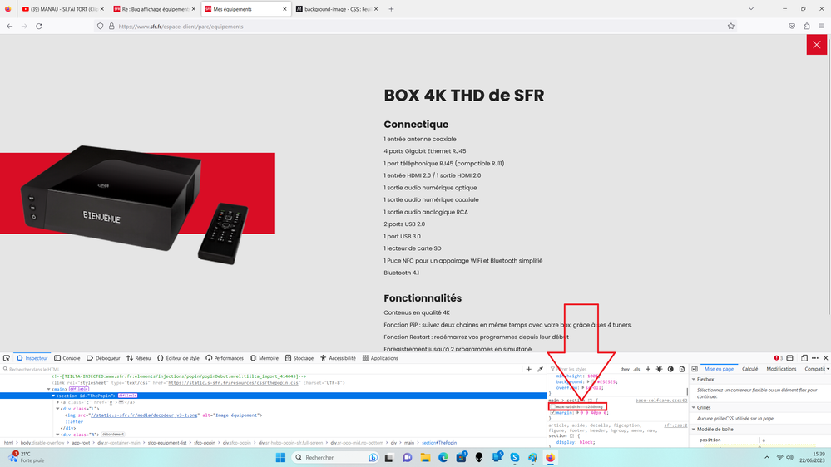Go back to previous page

coord(9,26)
